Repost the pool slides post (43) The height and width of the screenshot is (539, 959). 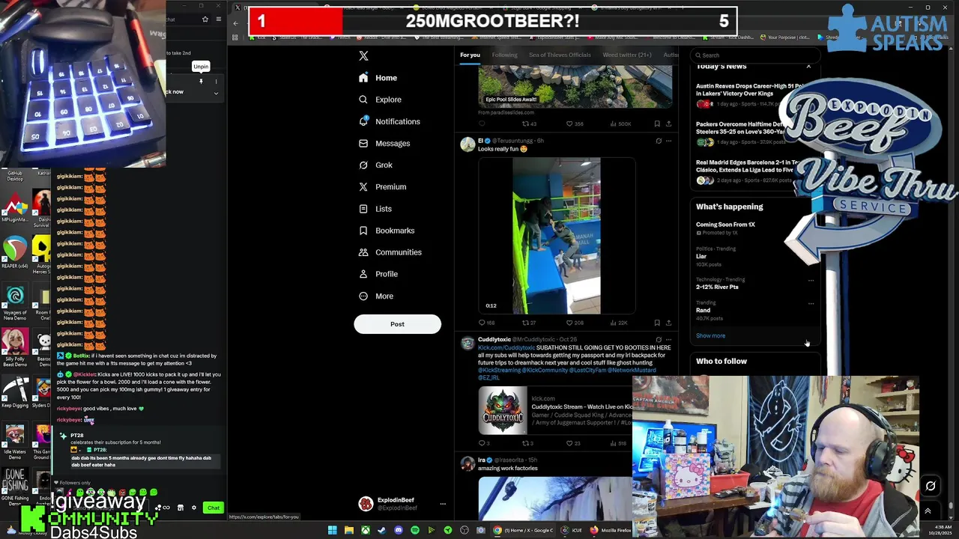point(529,124)
